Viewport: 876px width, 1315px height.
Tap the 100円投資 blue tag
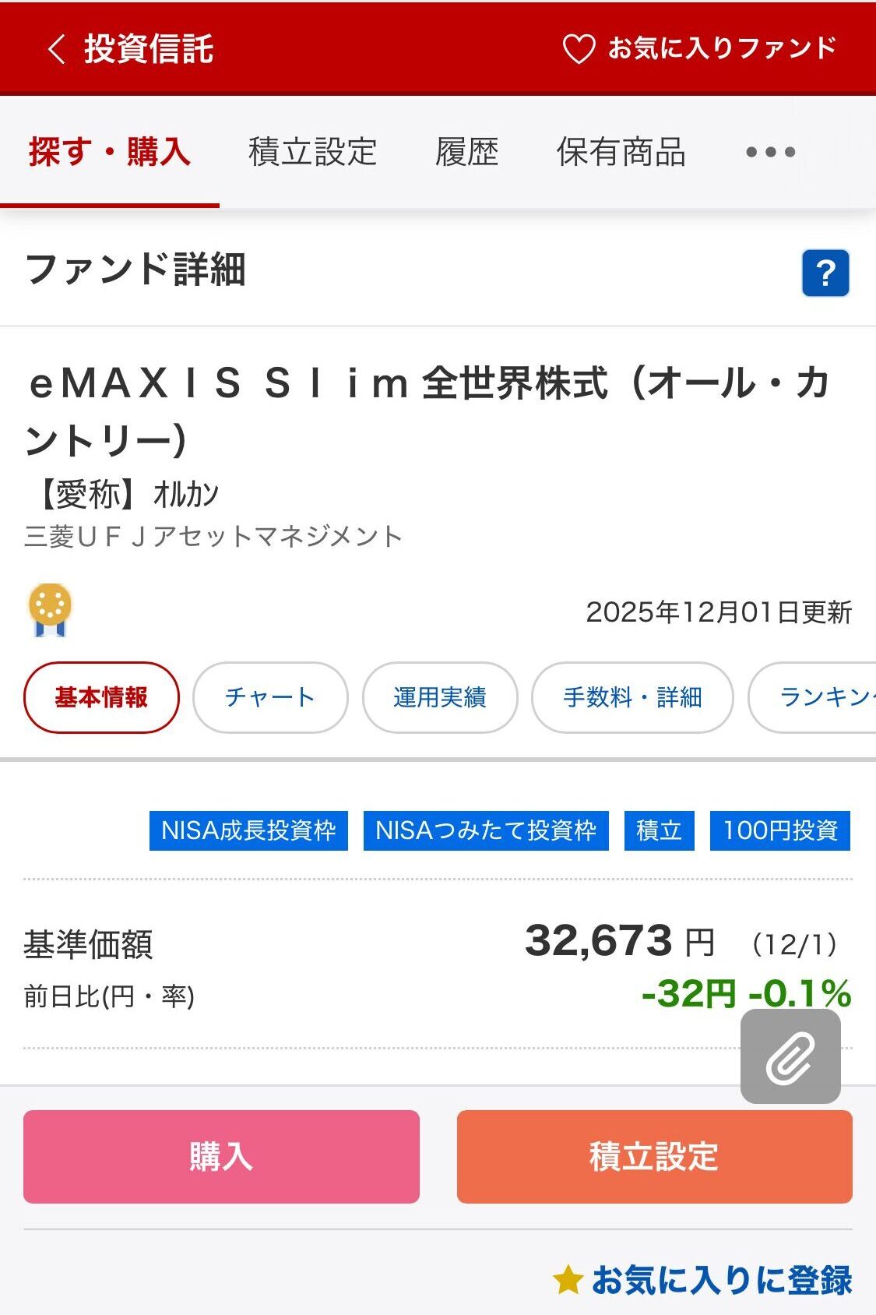click(x=779, y=830)
